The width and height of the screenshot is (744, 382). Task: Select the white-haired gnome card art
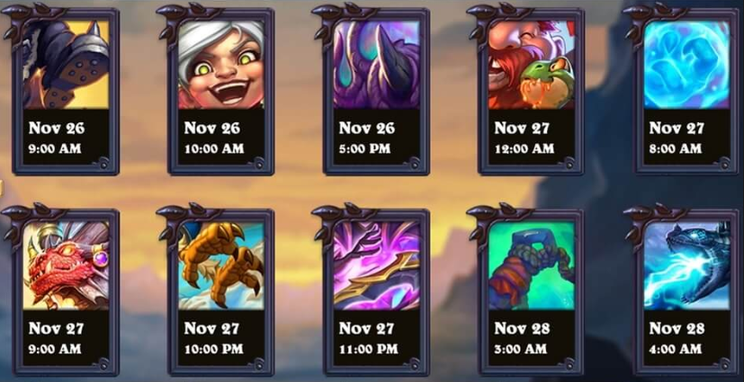coord(221,65)
